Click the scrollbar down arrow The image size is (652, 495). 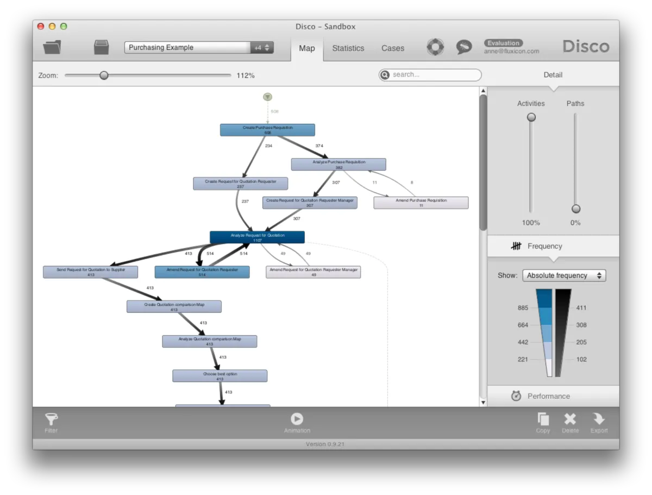pyautogui.click(x=483, y=403)
